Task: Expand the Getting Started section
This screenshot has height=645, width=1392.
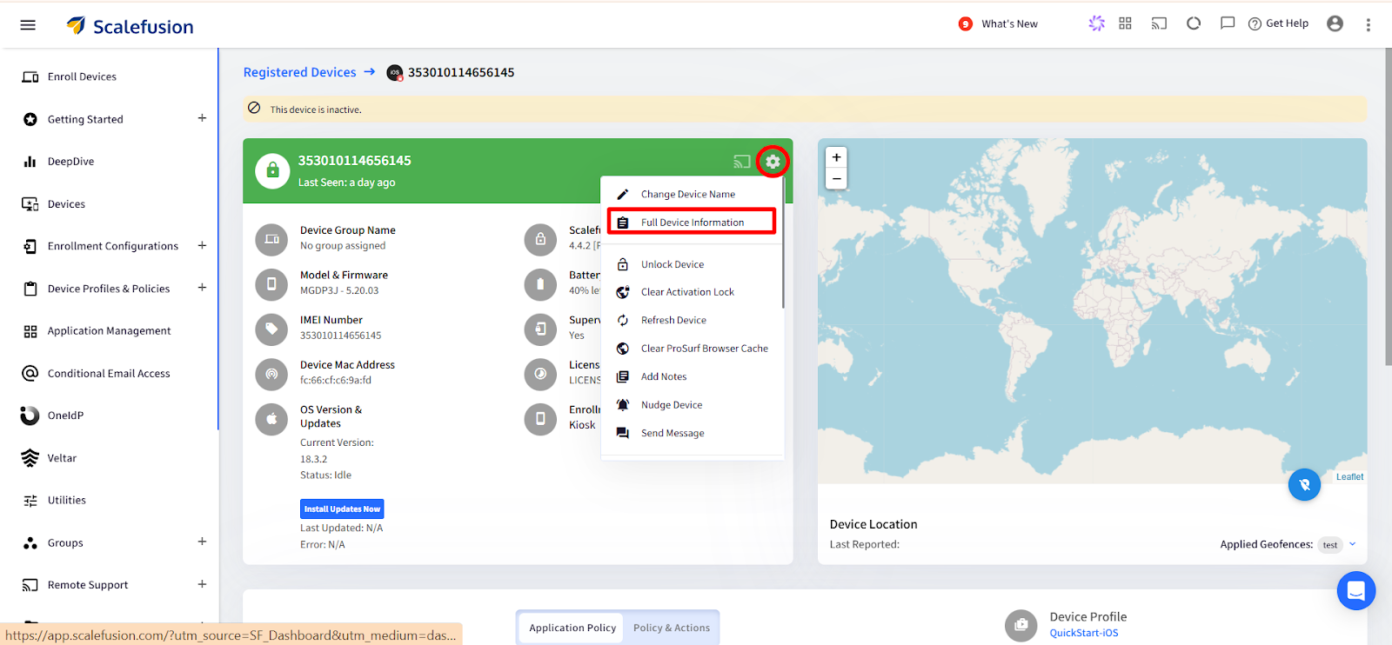Action: pos(202,118)
